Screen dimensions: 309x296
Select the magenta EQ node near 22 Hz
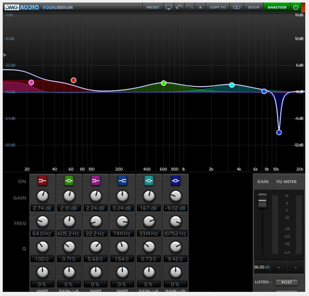pyautogui.click(x=31, y=82)
